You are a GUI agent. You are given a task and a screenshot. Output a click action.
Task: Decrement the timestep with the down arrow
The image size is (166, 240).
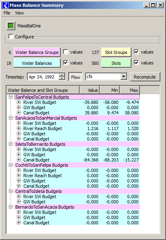click(61, 78)
